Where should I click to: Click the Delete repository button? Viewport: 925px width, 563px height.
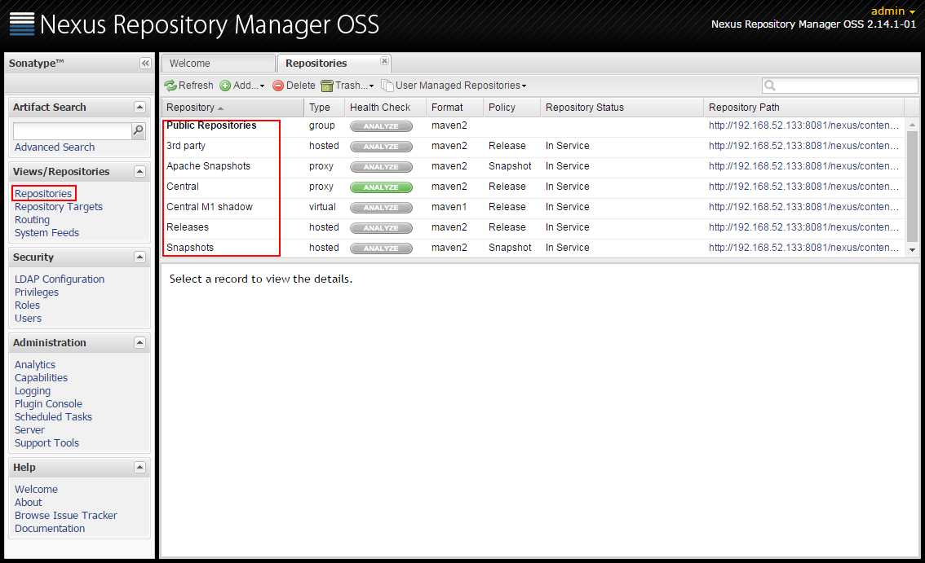294,86
